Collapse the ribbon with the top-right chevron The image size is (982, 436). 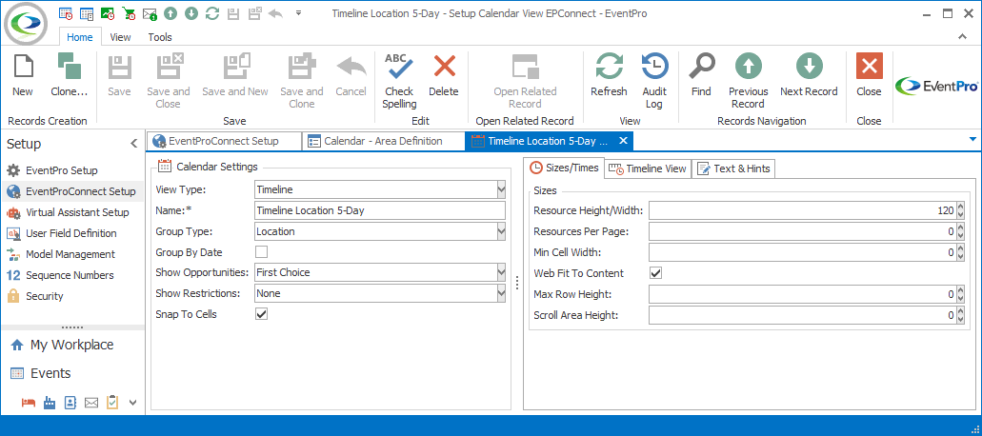point(963,37)
